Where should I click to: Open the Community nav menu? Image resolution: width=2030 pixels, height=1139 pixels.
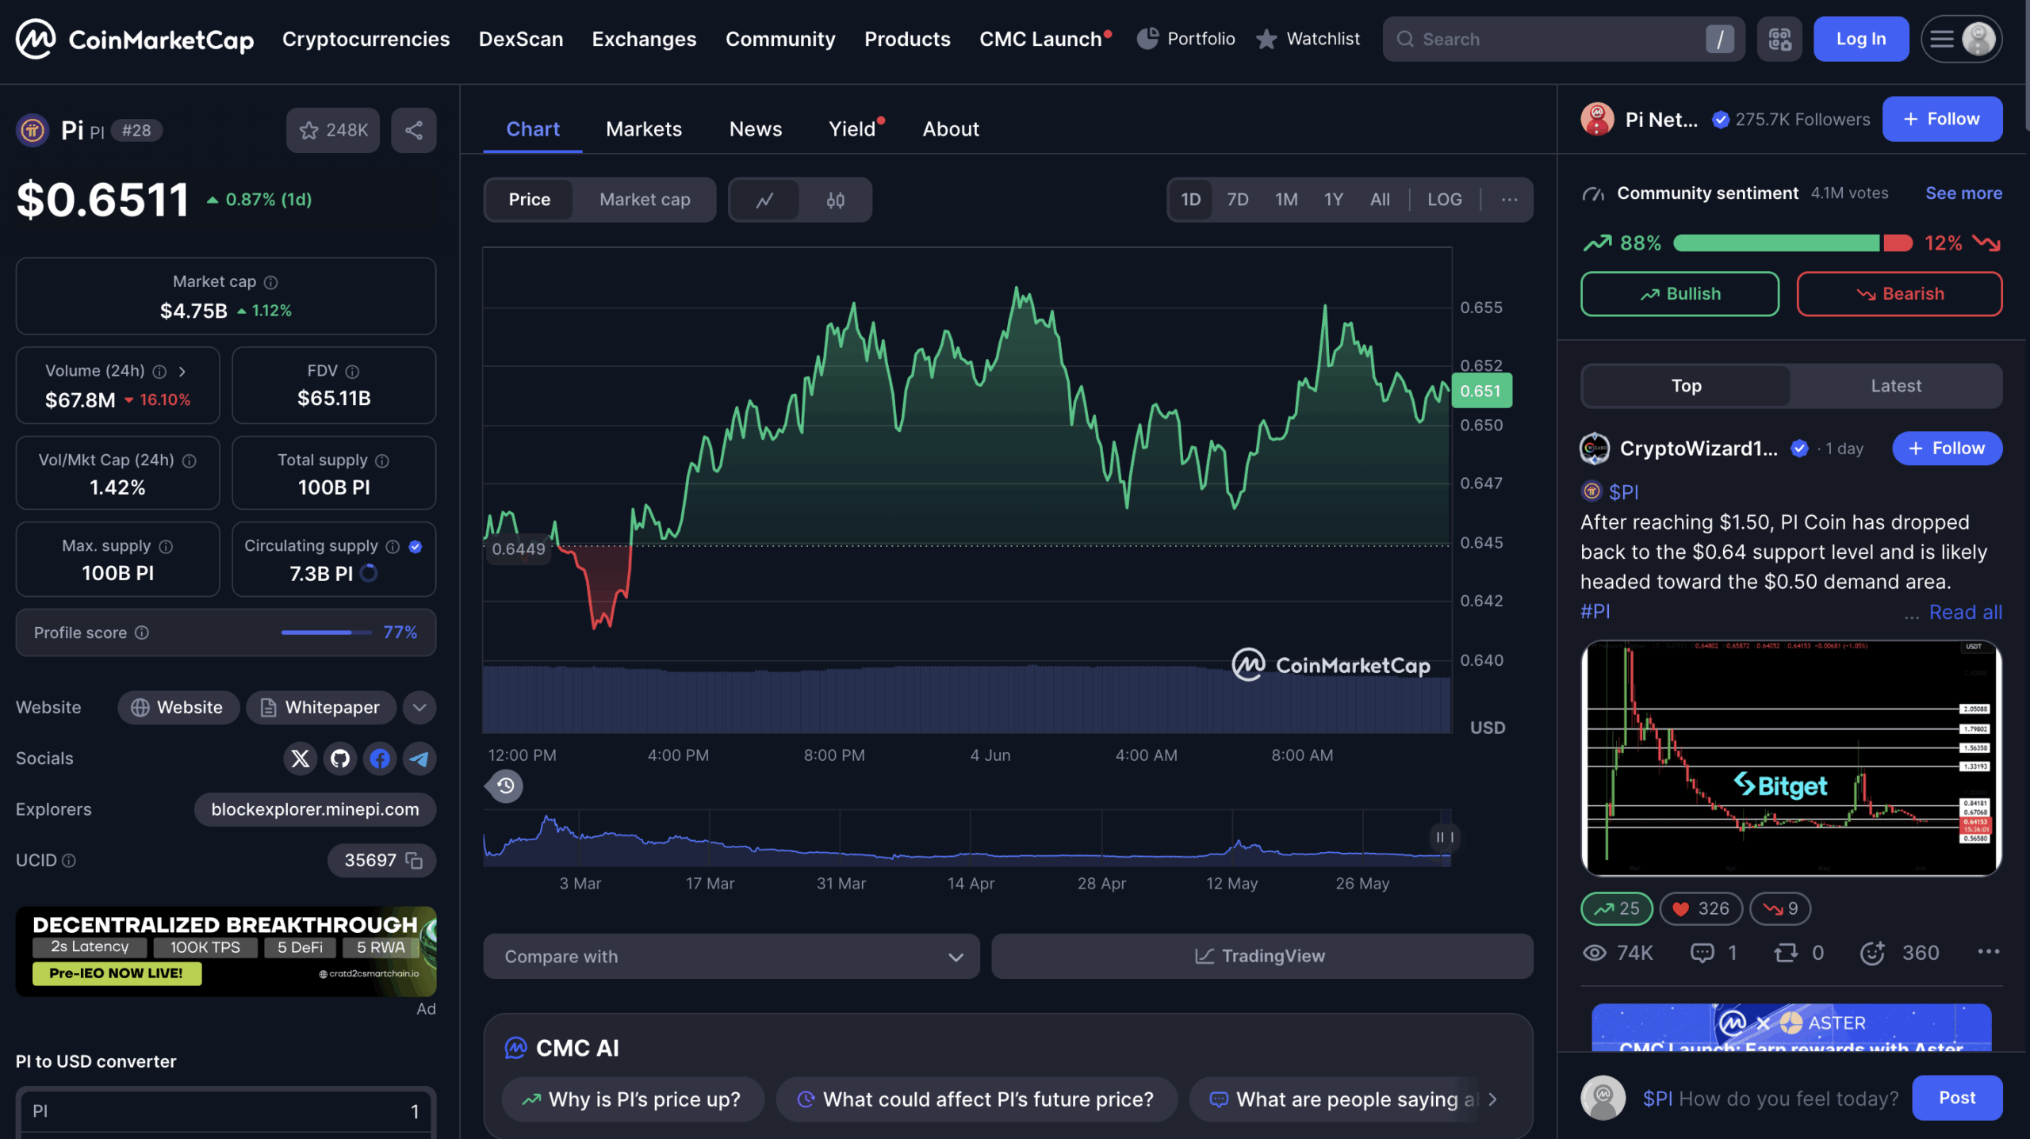pyautogui.click(x=780, y=39)
